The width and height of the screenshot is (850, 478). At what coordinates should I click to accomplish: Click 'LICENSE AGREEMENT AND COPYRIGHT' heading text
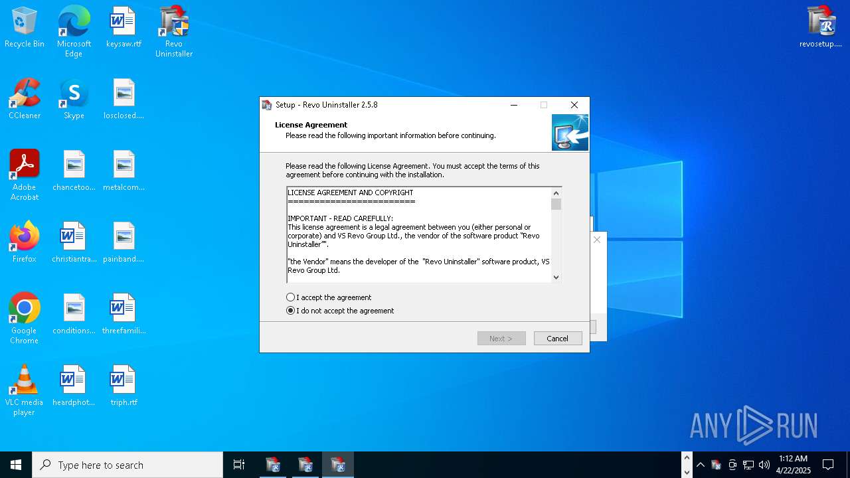(351, 193)
